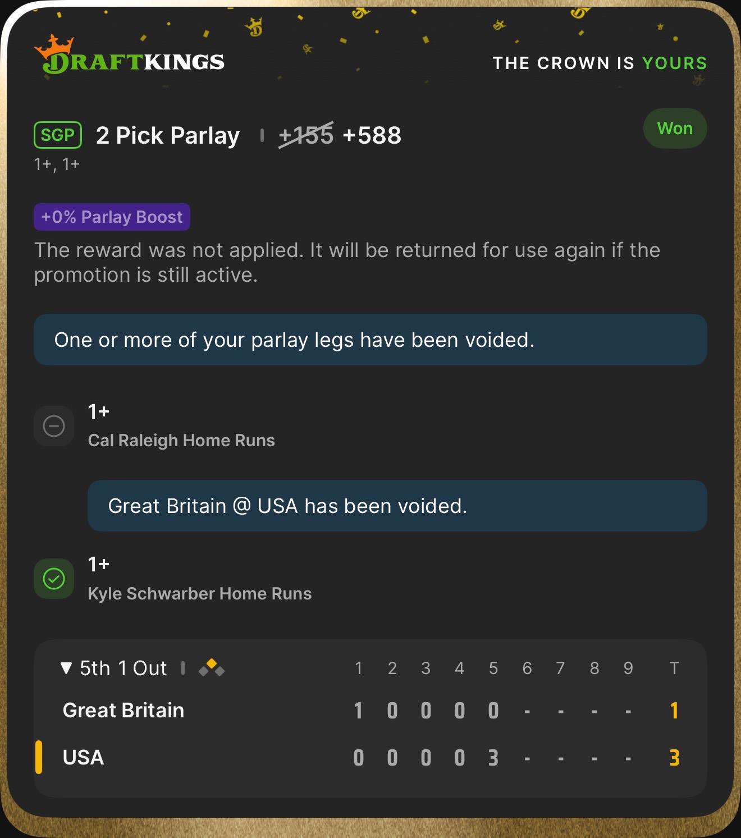Image resolution: width=741 pixels, height=838 pixels.
Task: Click the DraftKings crown logo
Action: pos(55,45)
